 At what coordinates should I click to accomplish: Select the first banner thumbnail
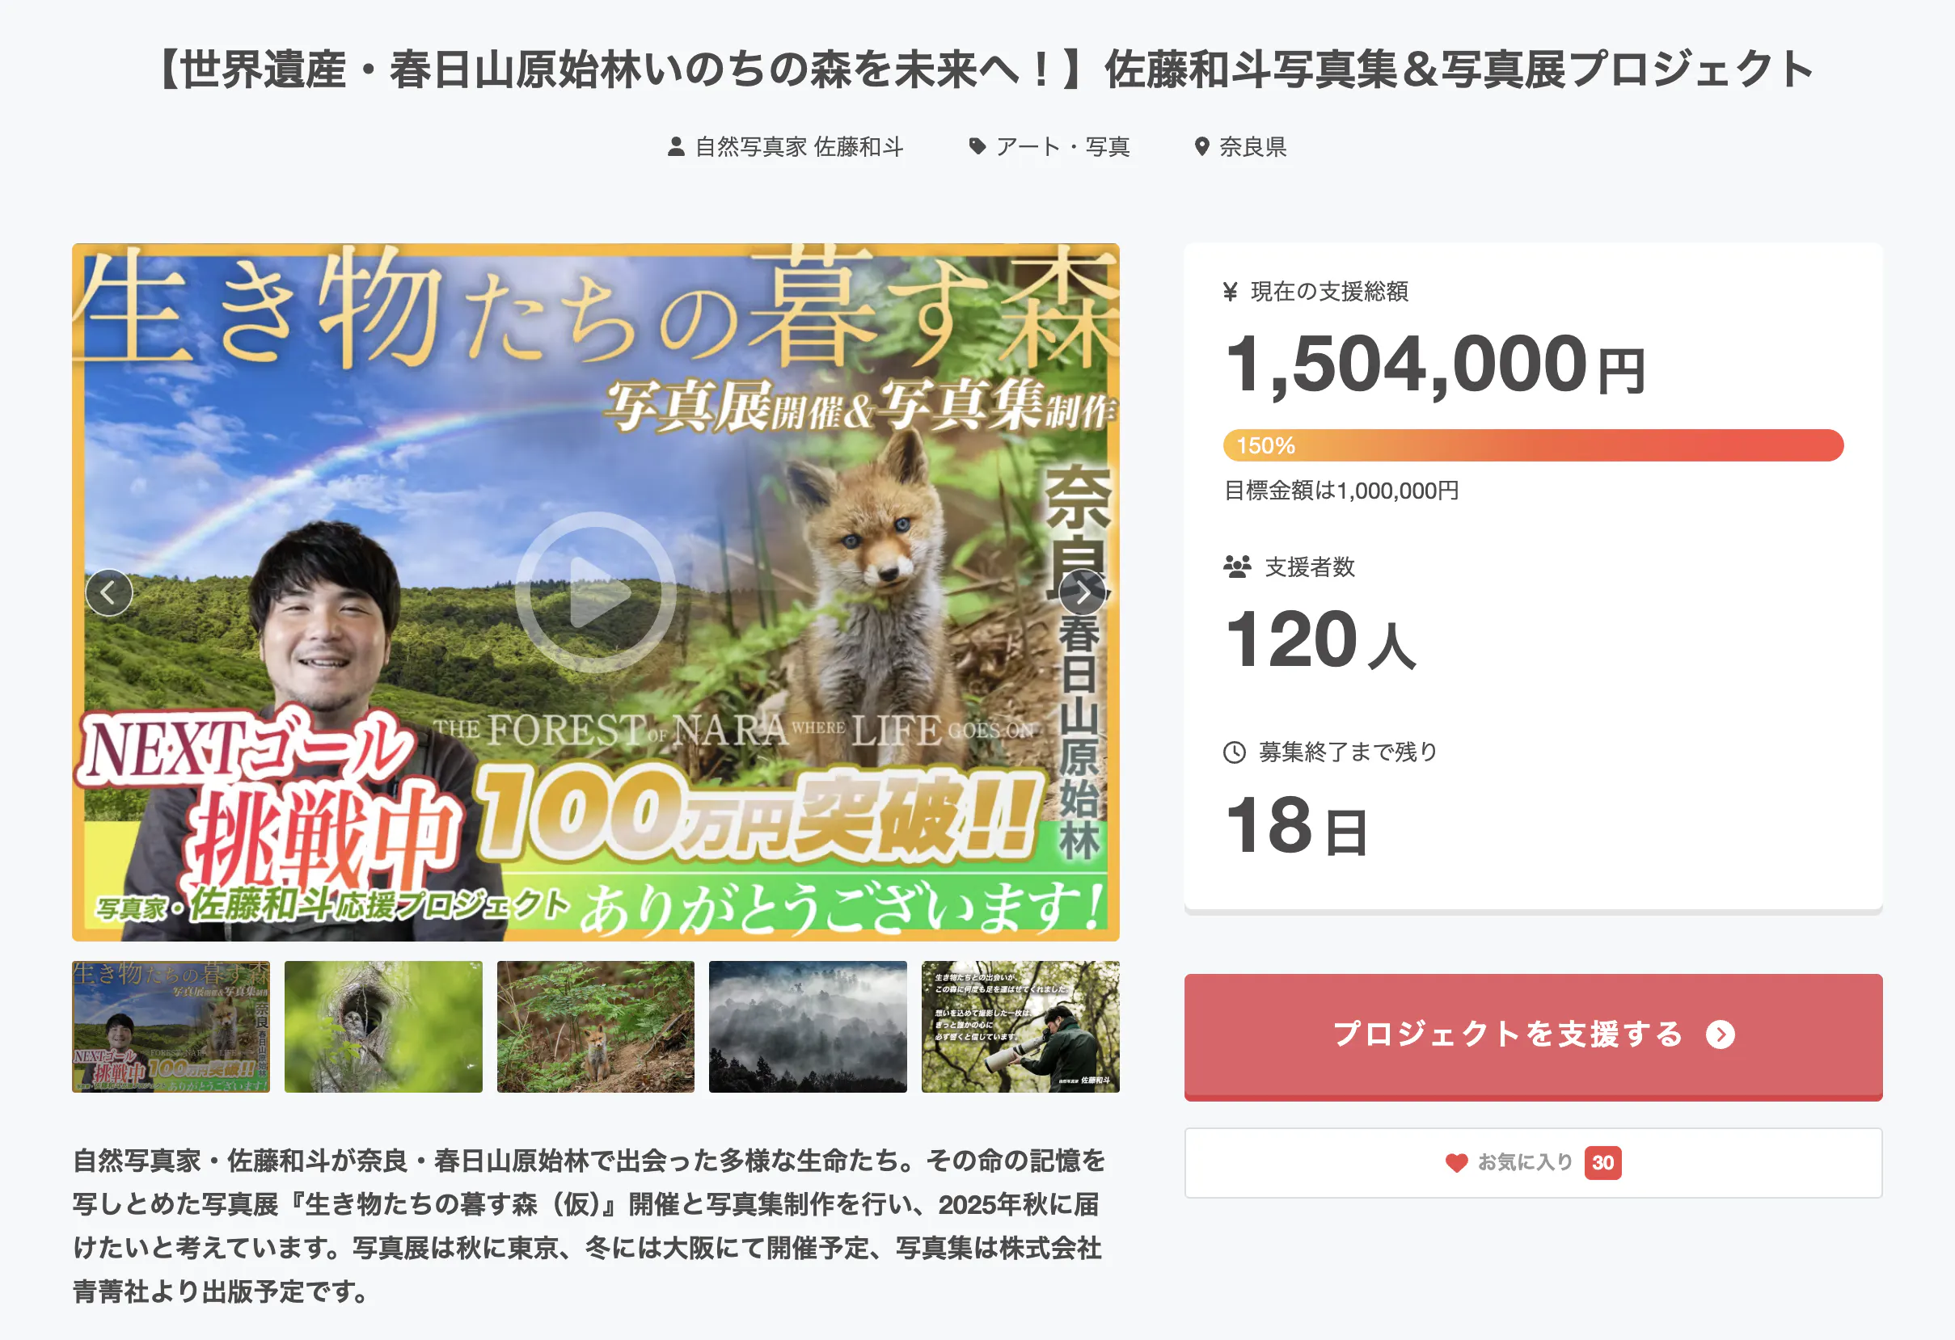coord(171,1026)
